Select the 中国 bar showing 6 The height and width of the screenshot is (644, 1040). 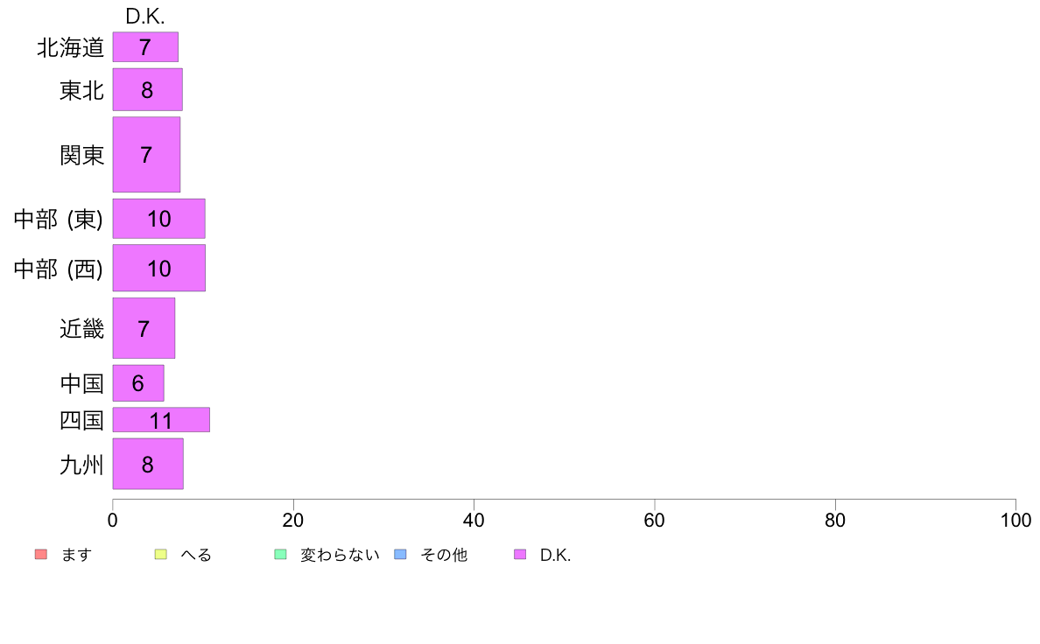(x=138, y=382)
